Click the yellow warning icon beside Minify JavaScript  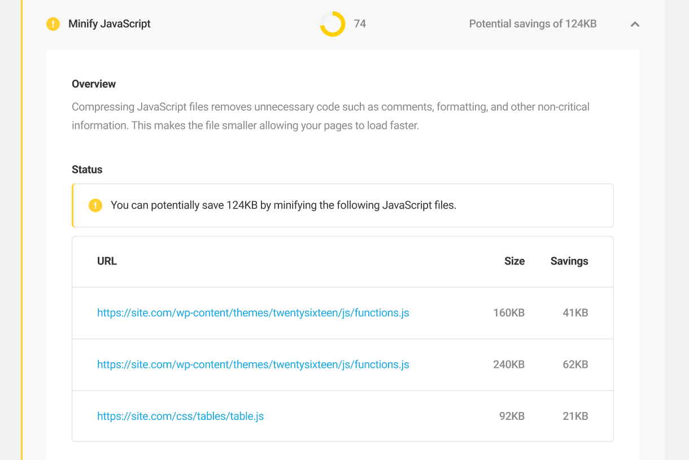coord(52,24)
